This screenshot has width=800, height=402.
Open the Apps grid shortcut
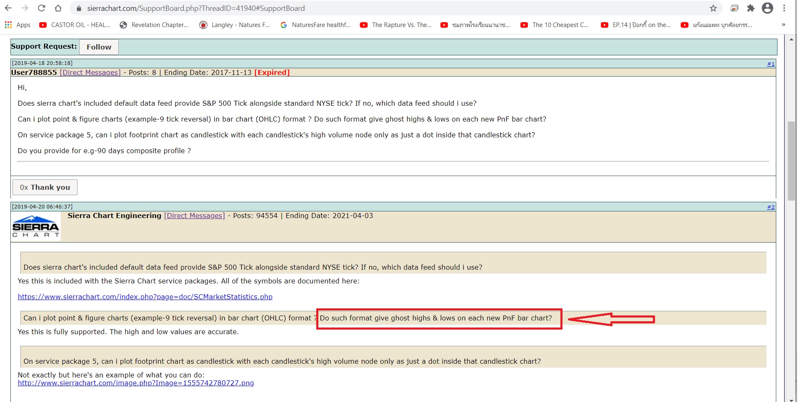pos(17,25)
